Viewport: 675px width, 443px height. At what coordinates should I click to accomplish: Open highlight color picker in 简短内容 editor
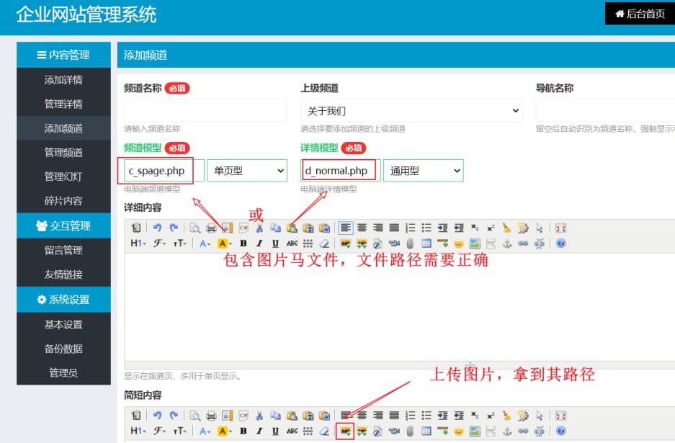(x=225, y=431)
